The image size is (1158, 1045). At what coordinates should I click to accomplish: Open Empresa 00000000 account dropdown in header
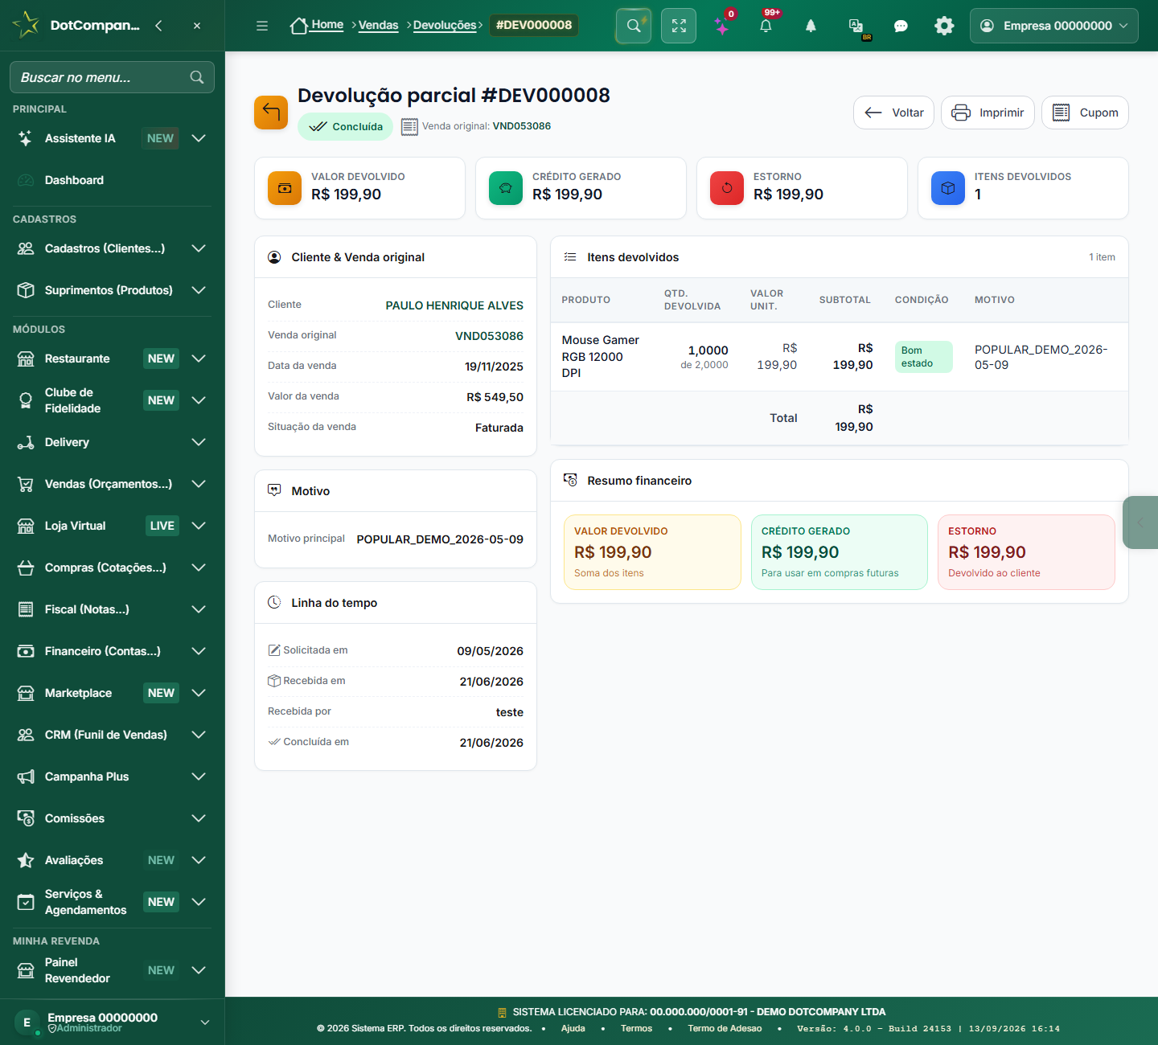point(1053,26)
